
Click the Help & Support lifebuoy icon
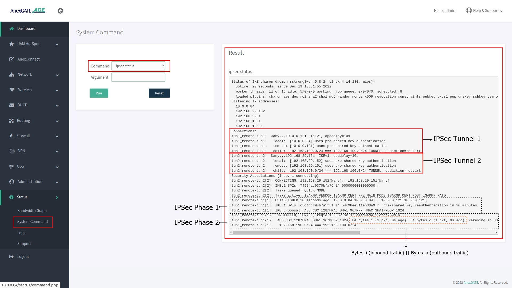click(469, 10)
